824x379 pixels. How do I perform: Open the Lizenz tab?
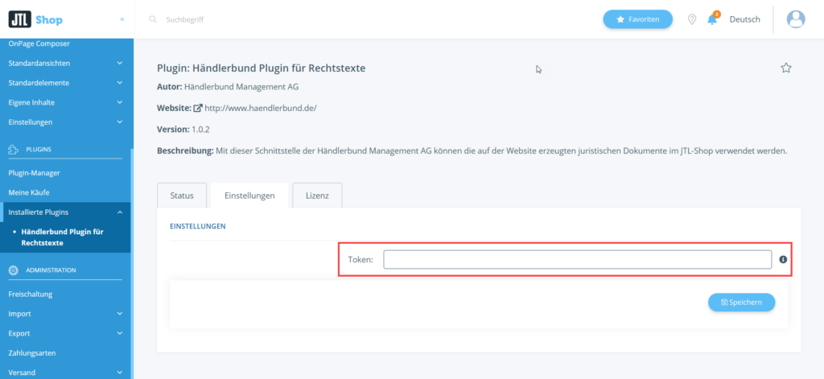317,196
